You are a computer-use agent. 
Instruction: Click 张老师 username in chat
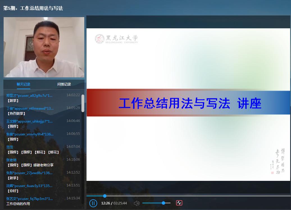click(x=12, y=160)
